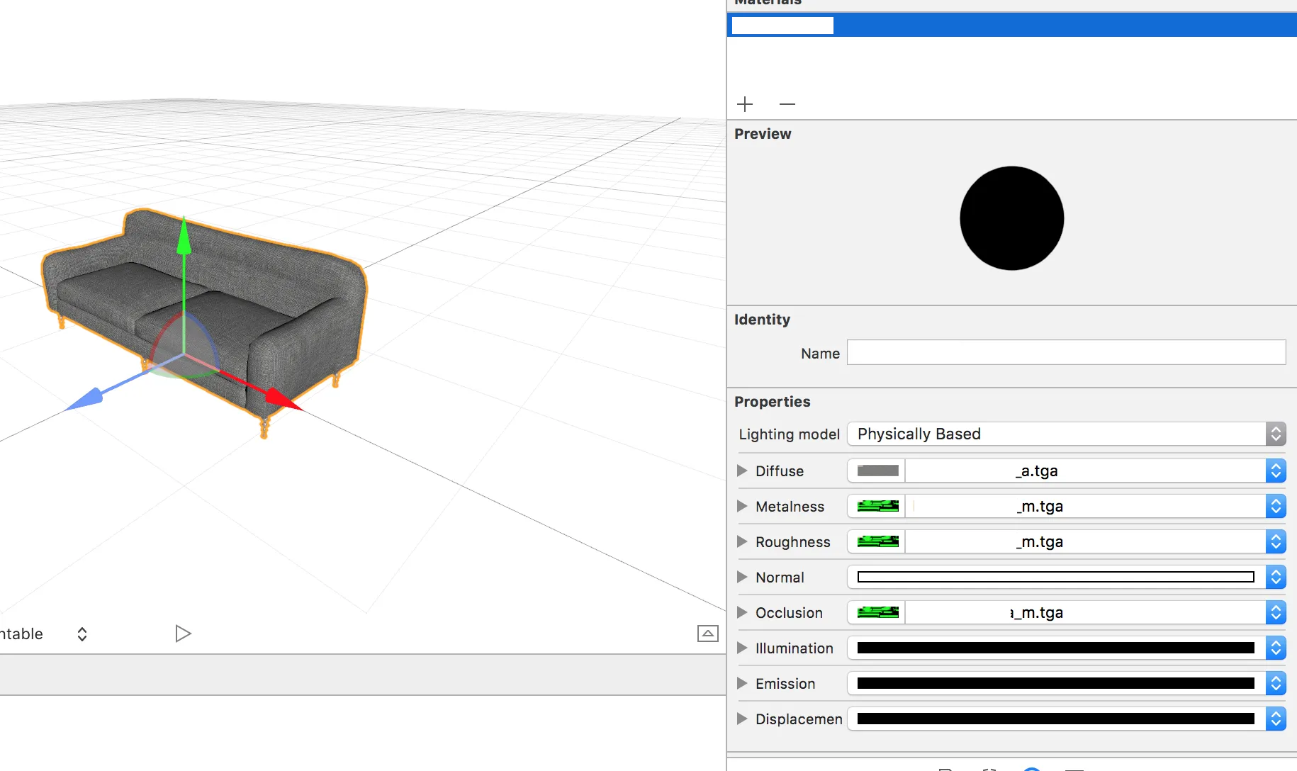Expand the Normal property section
This screenshot has width=1297, height=771.
[742, 577]
